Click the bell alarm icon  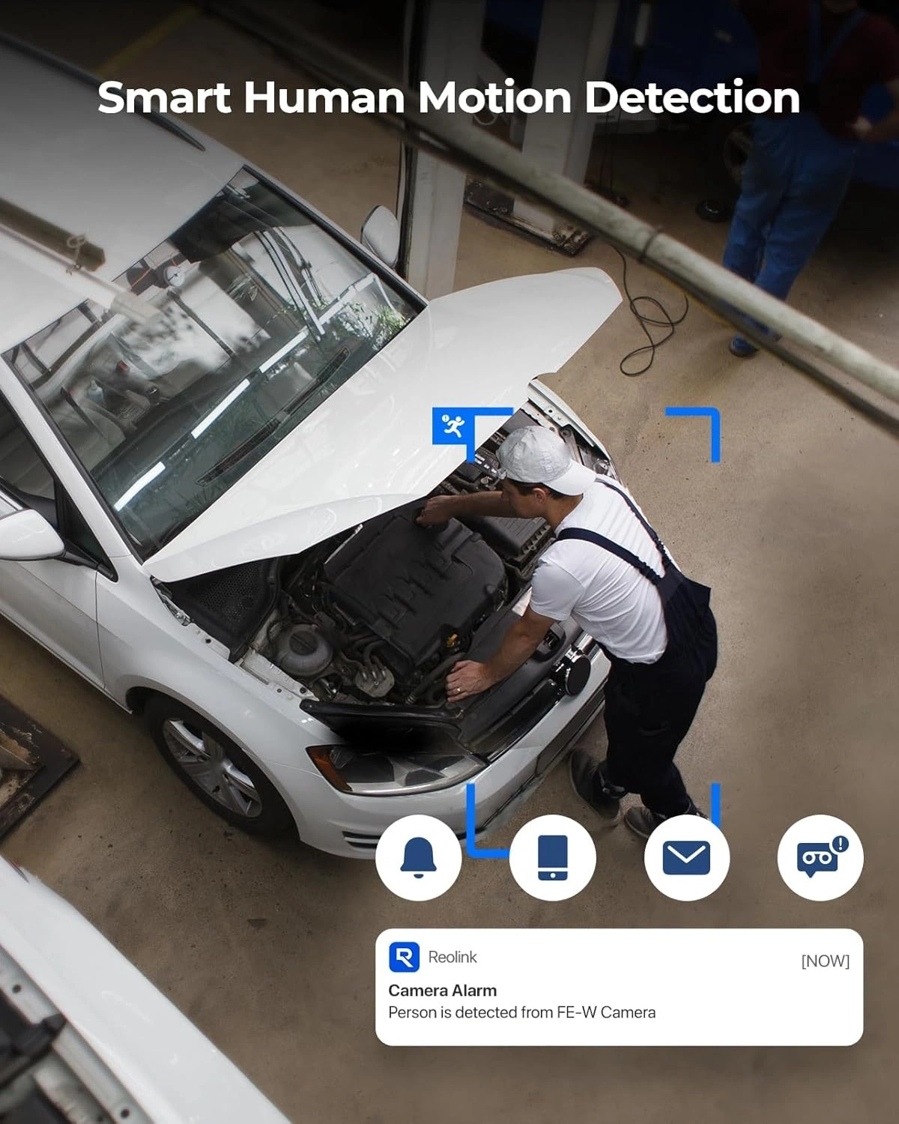point(418,857)
